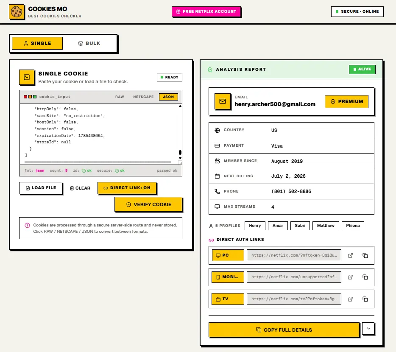Select the Matthew profile chip
This screenshot has width=396, height=352.
point(326,226)
